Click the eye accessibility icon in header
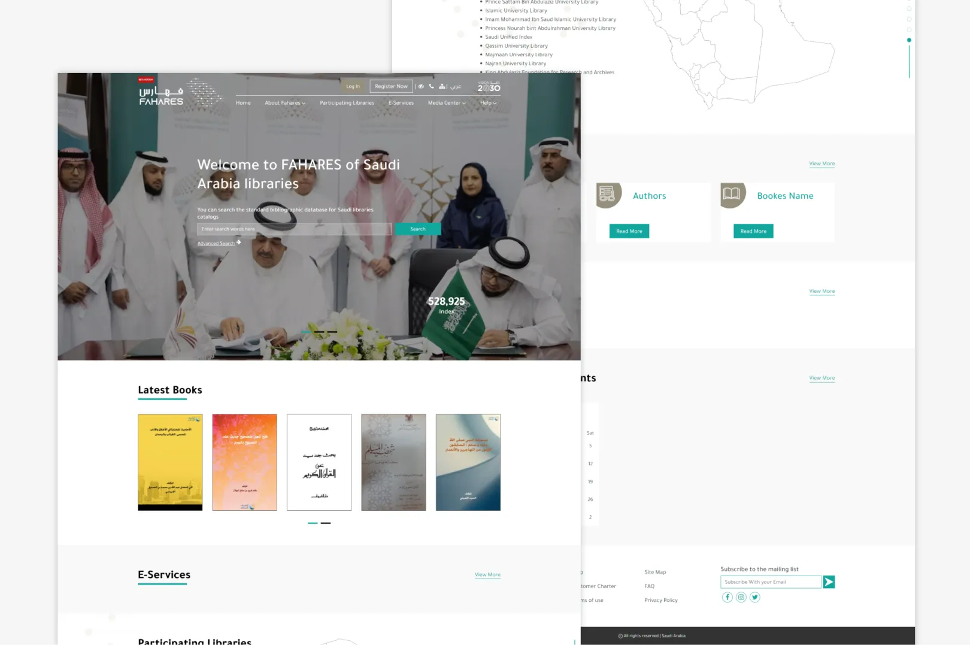 [x=421, y=86]
